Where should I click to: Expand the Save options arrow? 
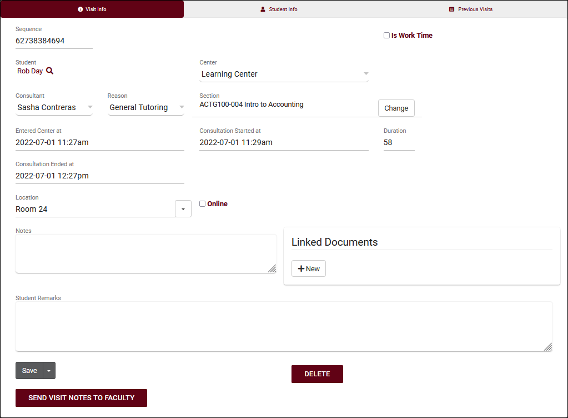(49, 371)
